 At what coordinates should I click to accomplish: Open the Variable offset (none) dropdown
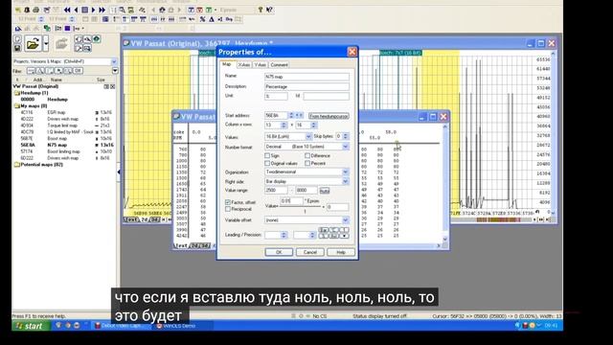345,220
